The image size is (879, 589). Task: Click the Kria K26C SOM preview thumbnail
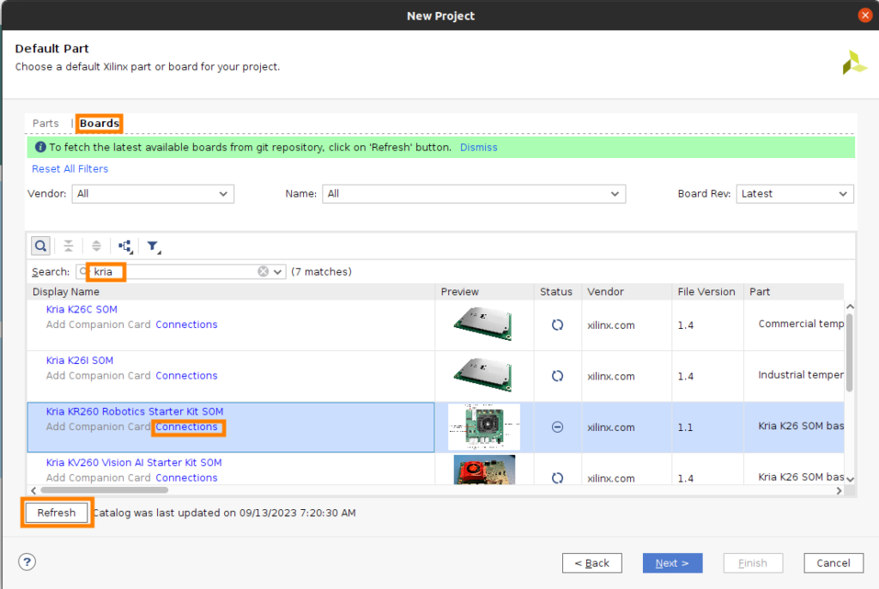click(x=483, y=325)
